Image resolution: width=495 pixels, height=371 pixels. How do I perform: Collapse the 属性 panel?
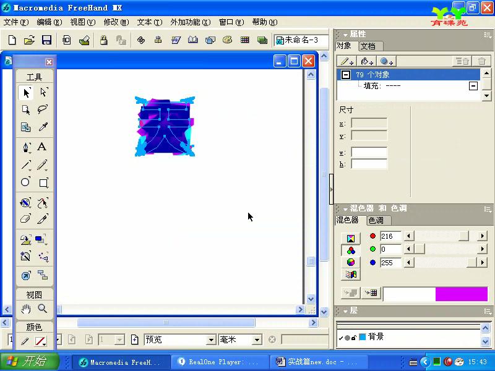[345, 35]
